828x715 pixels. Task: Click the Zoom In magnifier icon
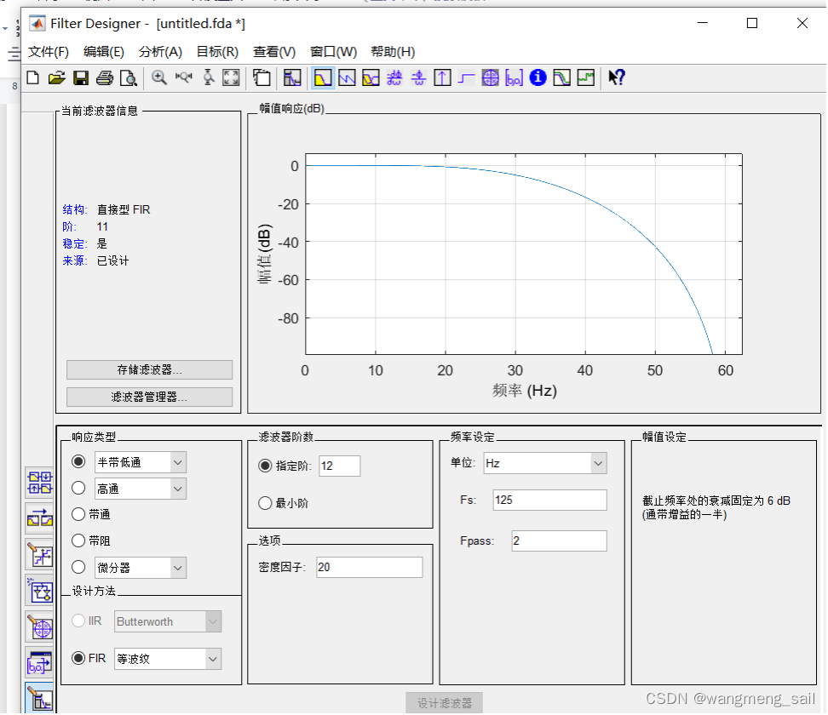159,78
